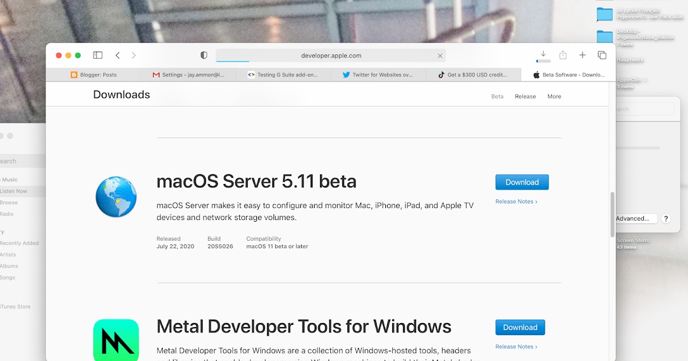Go forward with the Safari forward arrow
The image size is (688, 361).
pyautogui.click(x=134, y=56)
